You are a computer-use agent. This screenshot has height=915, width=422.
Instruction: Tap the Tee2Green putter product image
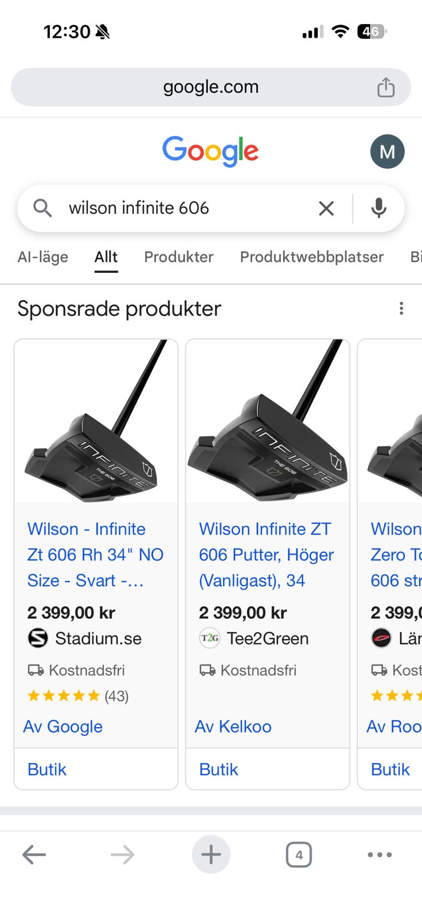pyautogui.click(x=268, y=421)
